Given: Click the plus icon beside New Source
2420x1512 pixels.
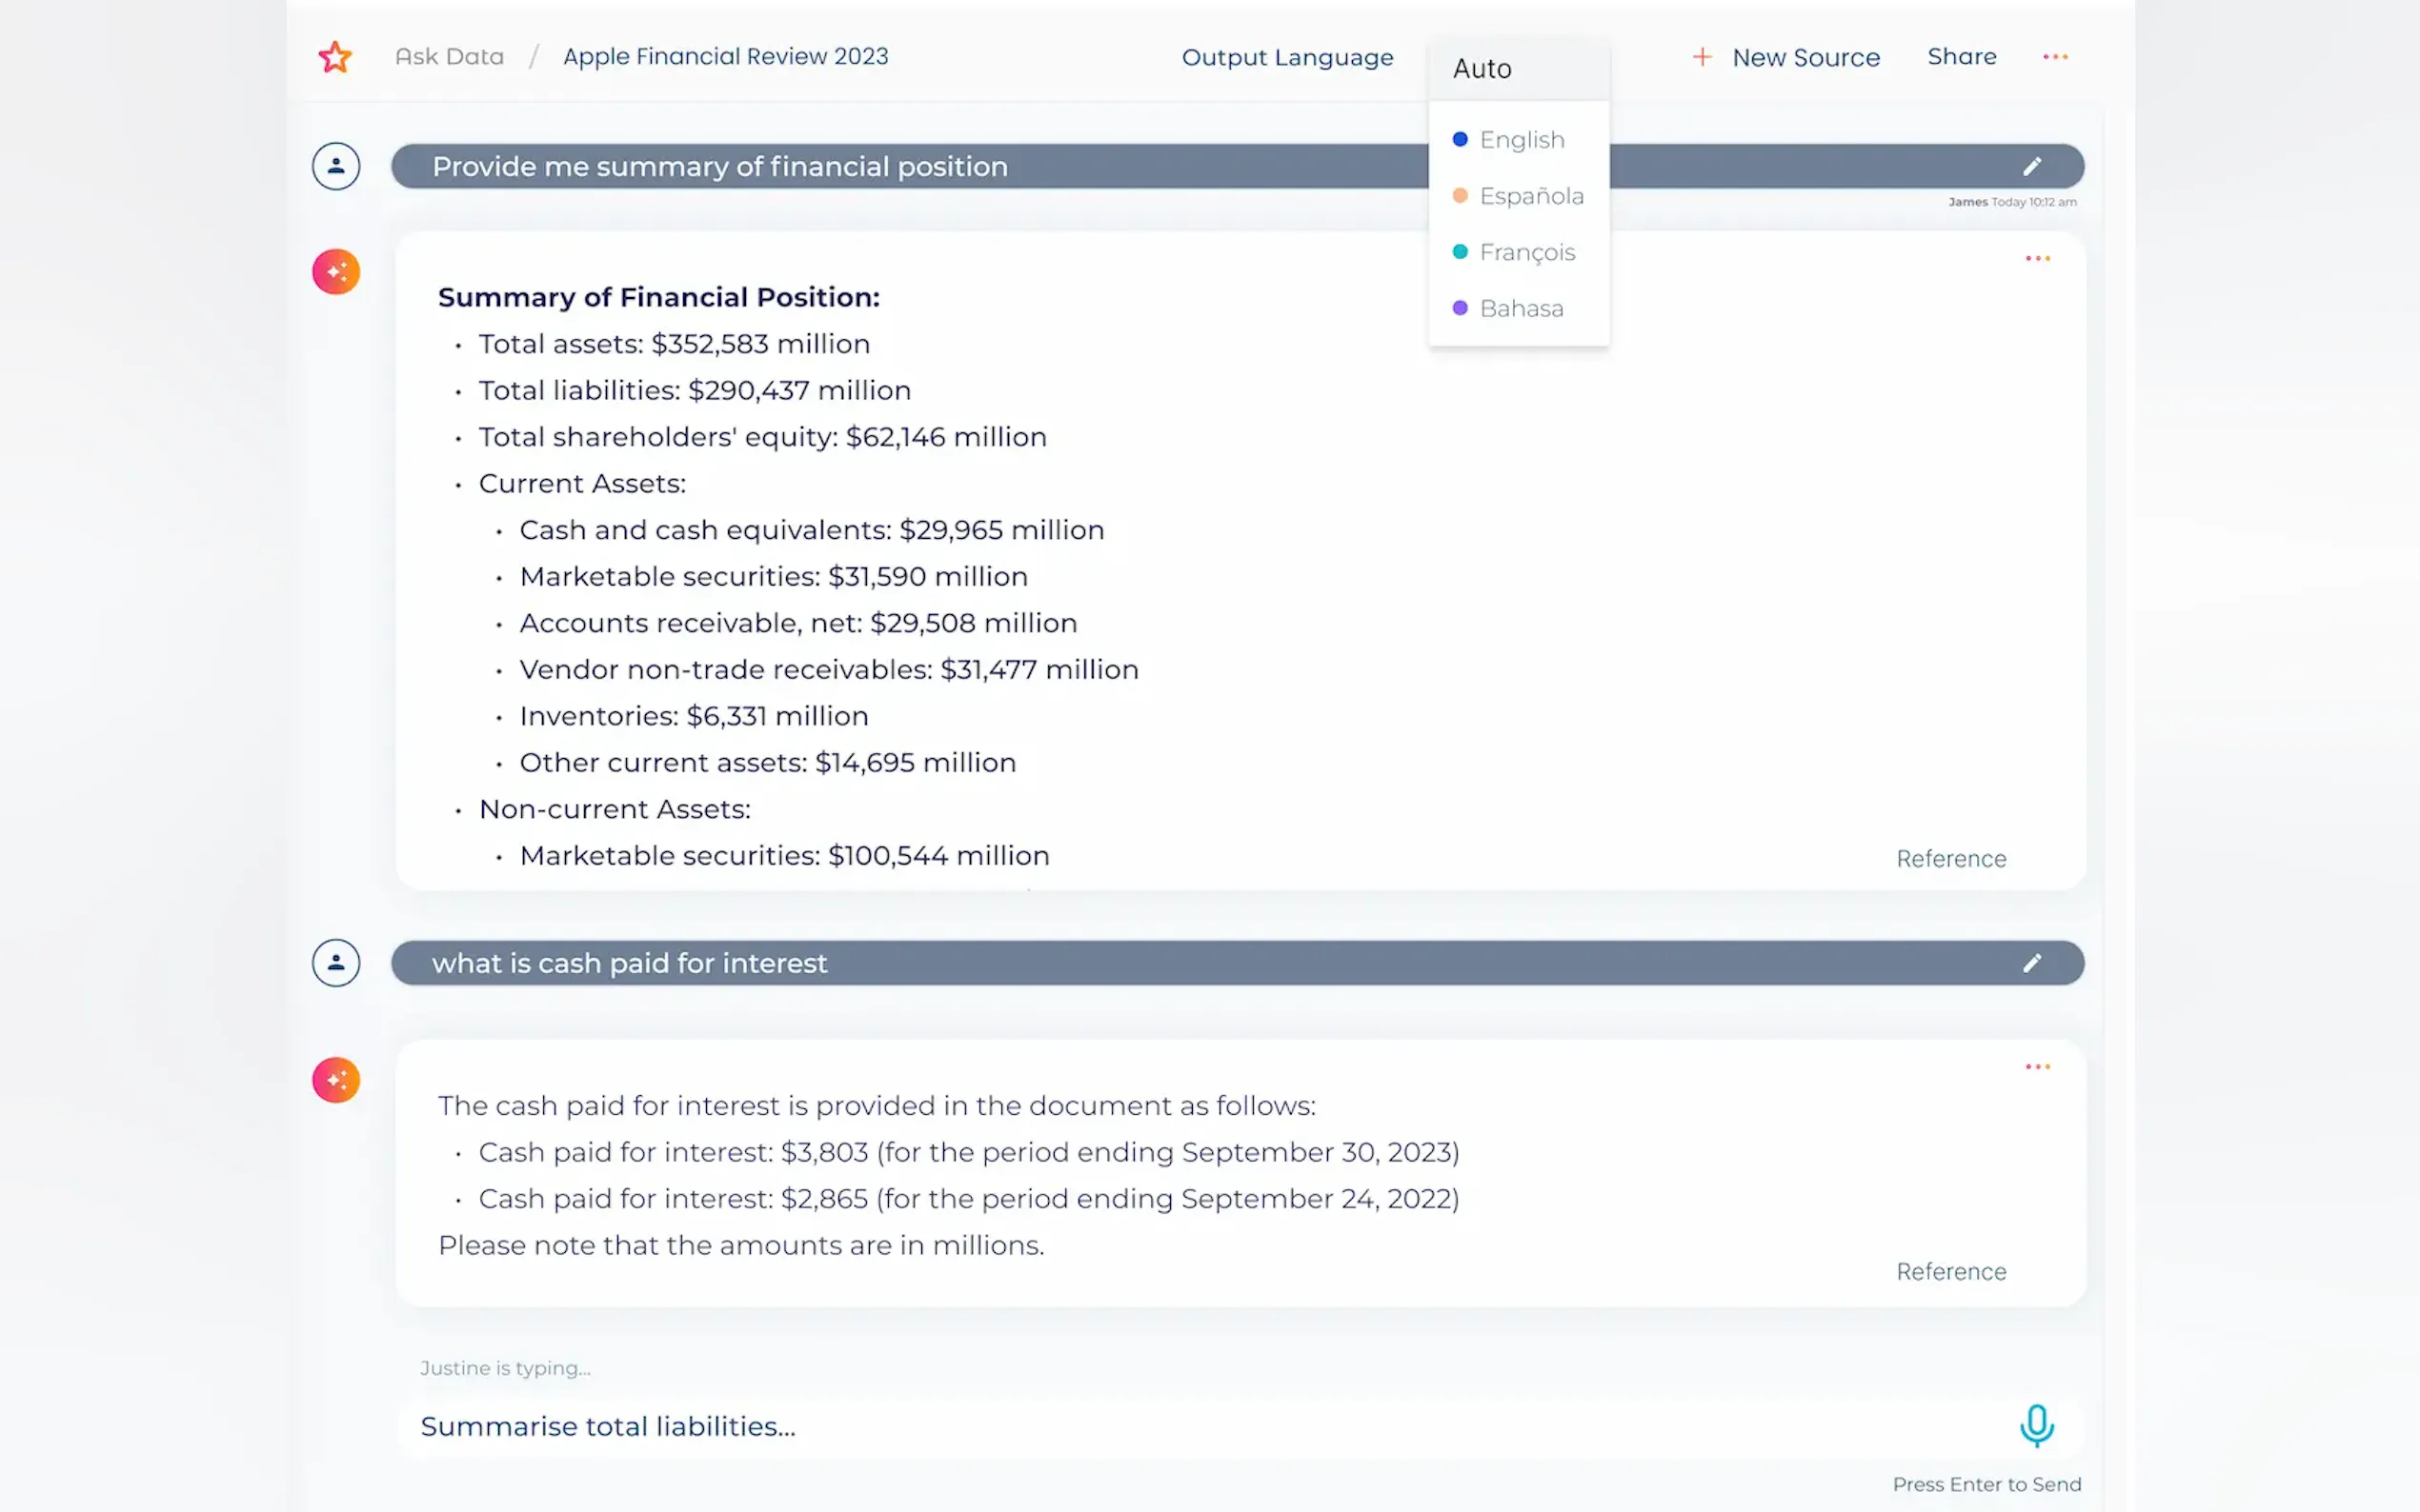Looking at the screenshot, I should [x=1702, y=57].
